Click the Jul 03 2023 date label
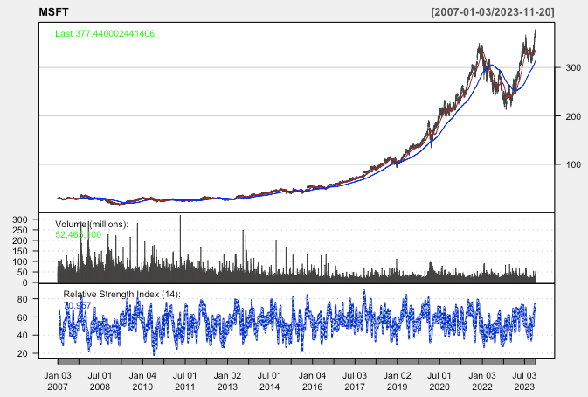The height and width of the screenshot is (397, 588). tap(524, 381)
